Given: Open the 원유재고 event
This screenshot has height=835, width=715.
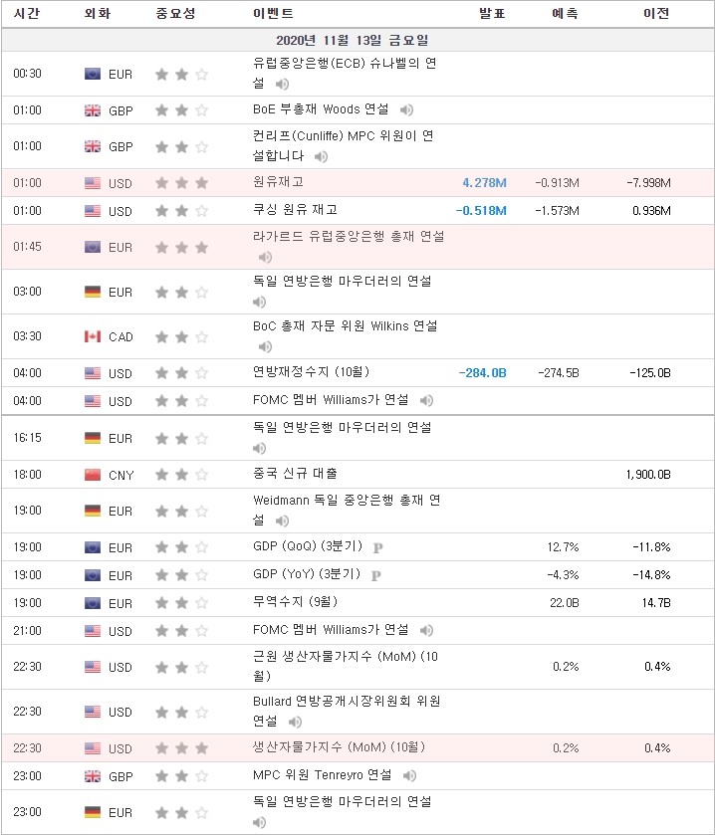Looking at the screenshot, I should click(278, 182).
